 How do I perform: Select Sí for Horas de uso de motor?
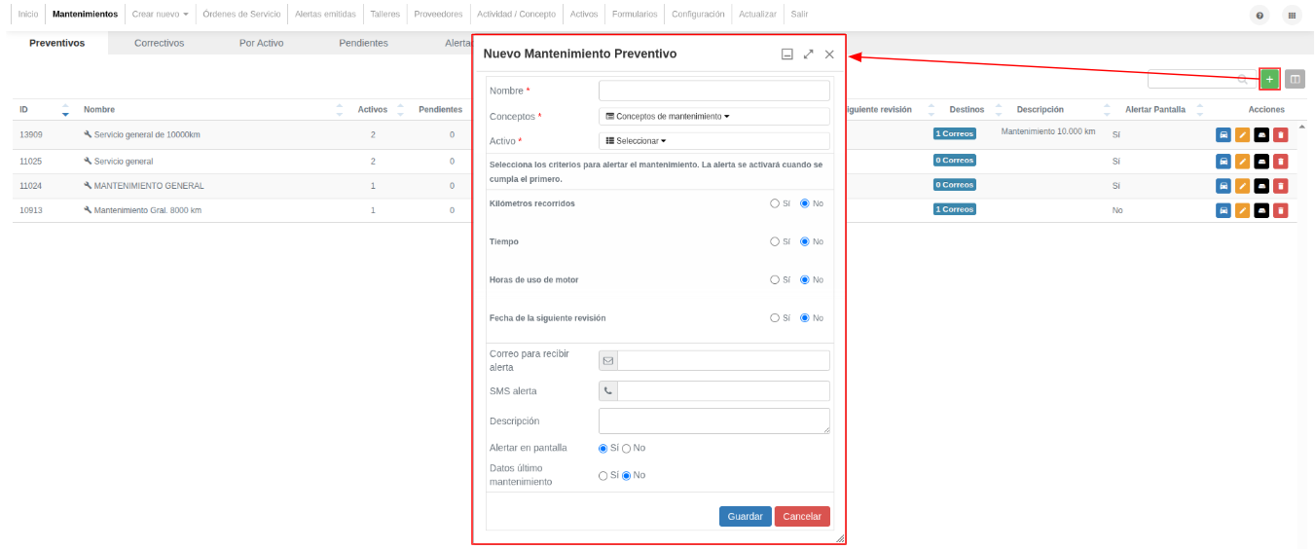775,279
